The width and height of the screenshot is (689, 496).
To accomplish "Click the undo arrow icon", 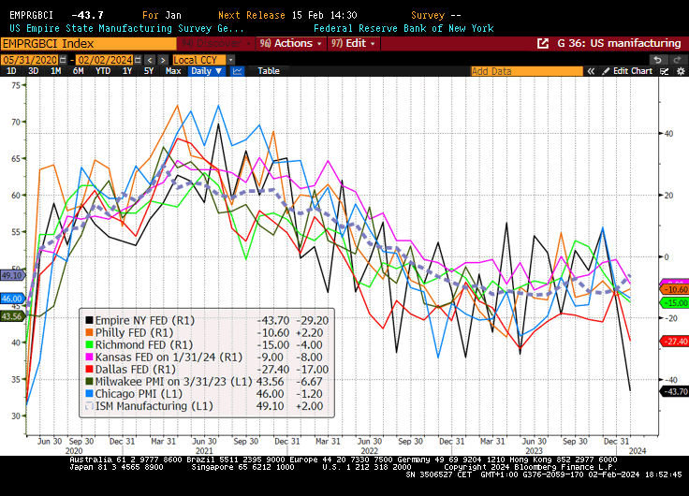I will coord(657,60).
